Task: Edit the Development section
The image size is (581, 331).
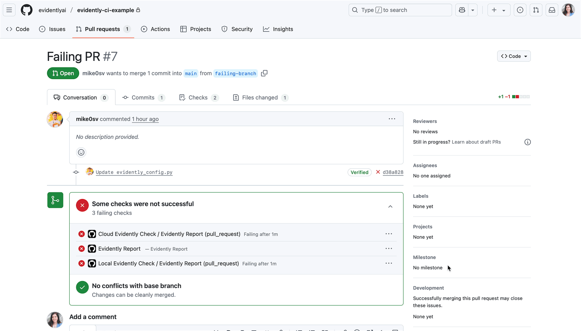Action: (429, 288)
